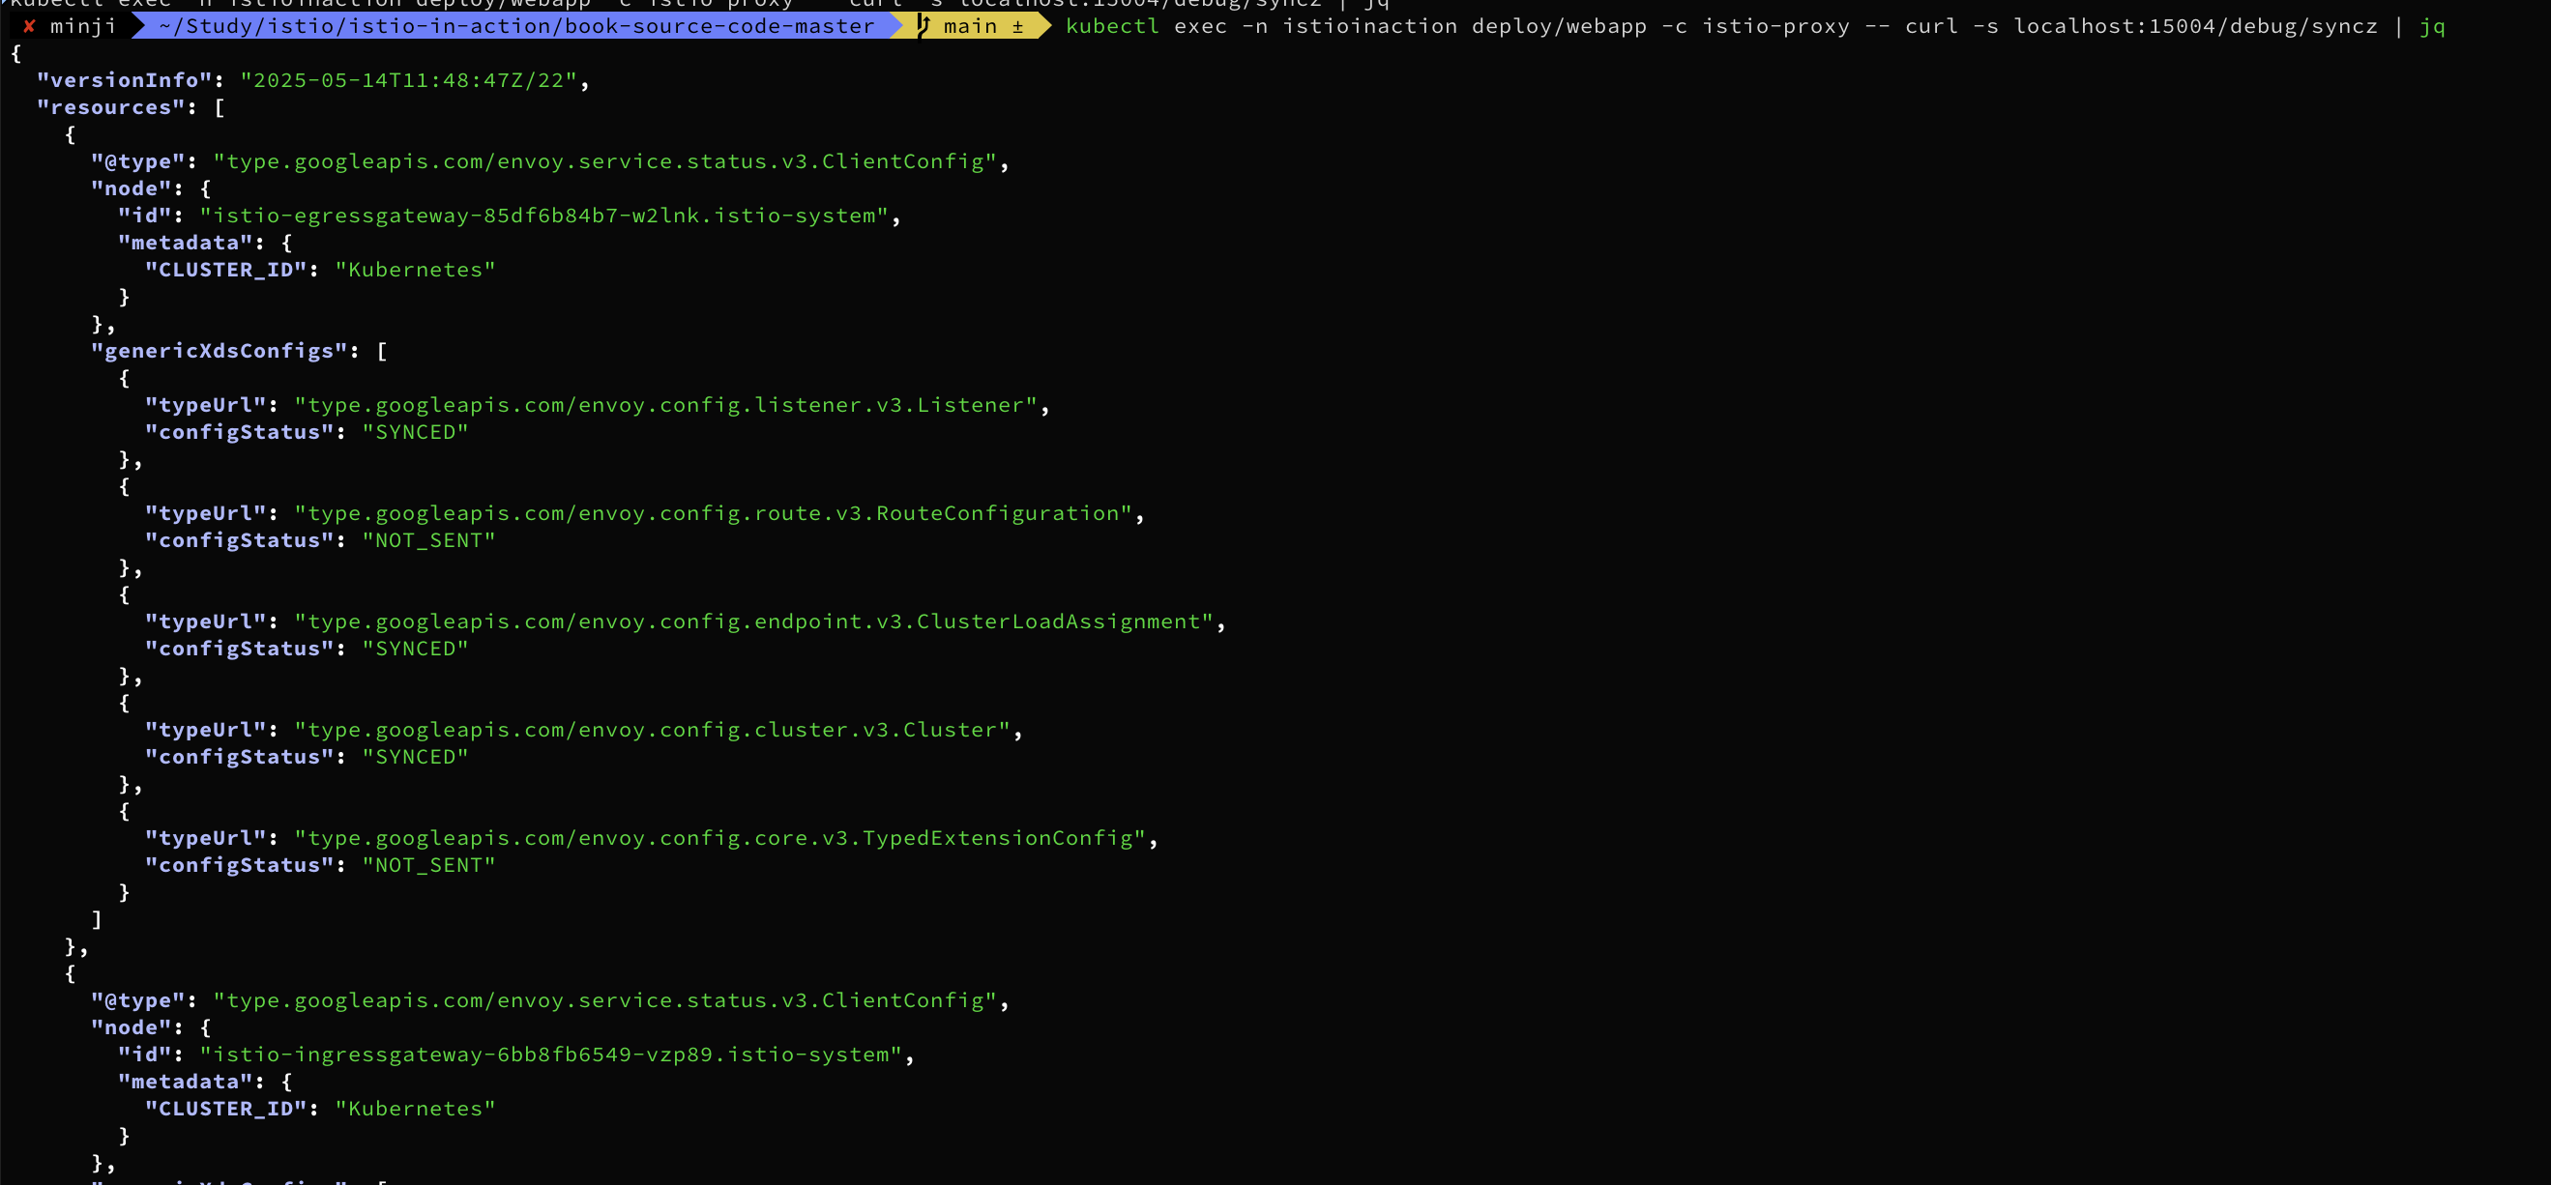The height and width of the screenshot is (1185, 2551).
Task: Click the minji username in prompt
Action: click(83, 26)
